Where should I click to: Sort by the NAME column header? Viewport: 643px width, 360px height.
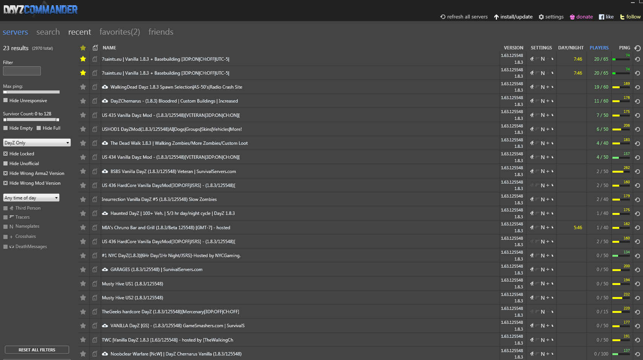point(109,48)
